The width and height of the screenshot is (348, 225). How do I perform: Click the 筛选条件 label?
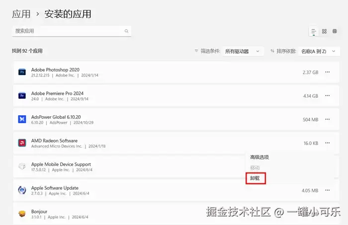pos(210,51)
